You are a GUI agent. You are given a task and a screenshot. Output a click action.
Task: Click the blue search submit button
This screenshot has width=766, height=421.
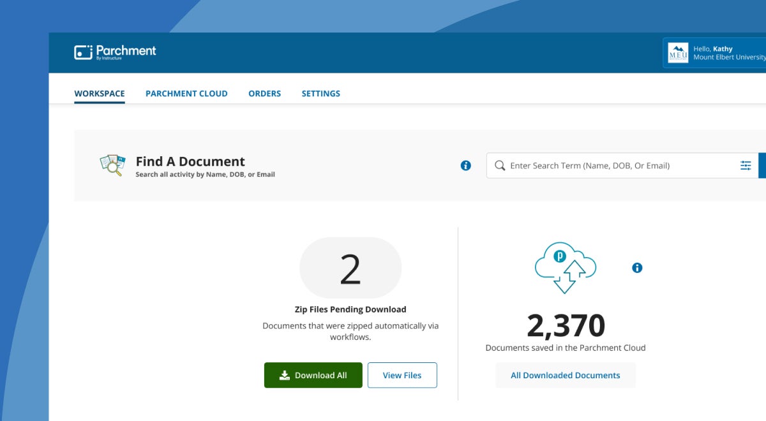[x=763, y=165]
